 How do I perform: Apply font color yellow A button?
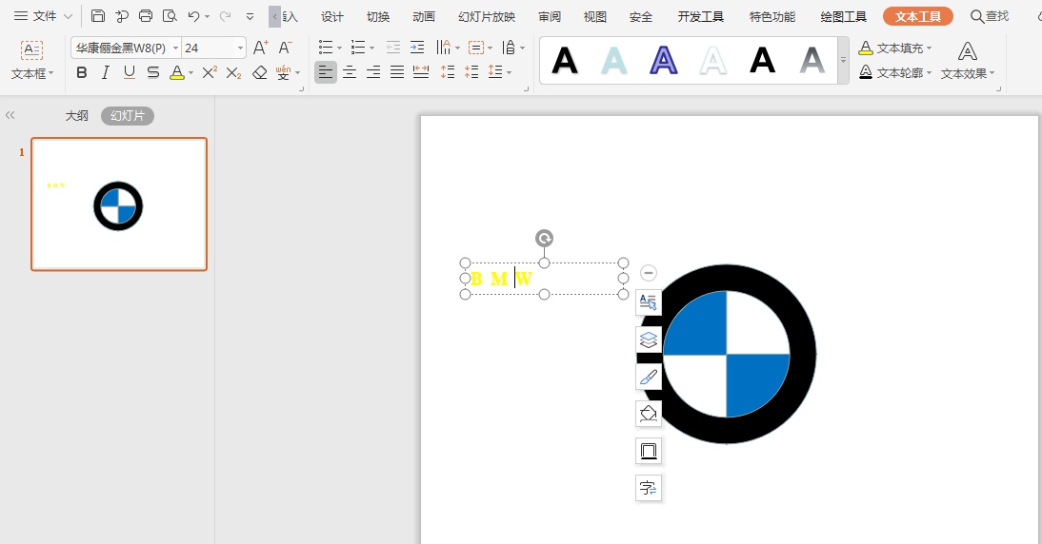[177, 72]
